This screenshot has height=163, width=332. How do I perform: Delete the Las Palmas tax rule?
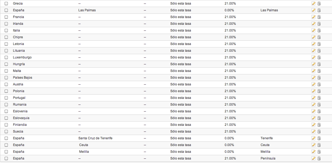[x=319, y=10]
